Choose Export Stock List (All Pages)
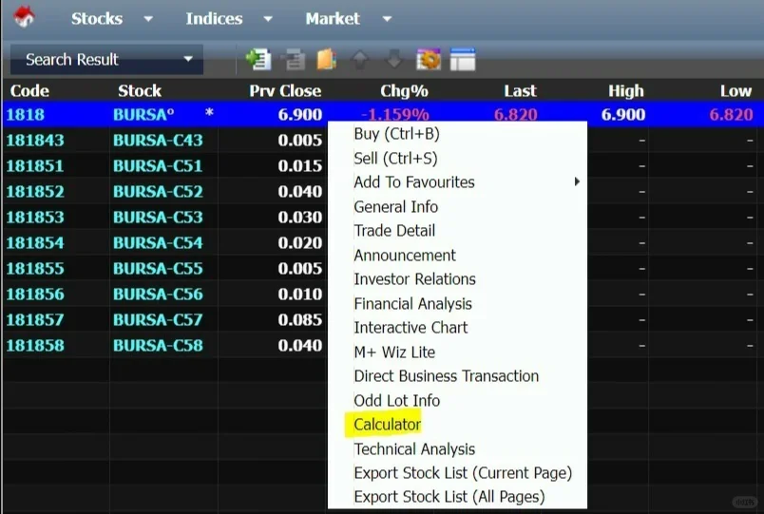Viewport: 764px width, 514px height. [449, 497]
